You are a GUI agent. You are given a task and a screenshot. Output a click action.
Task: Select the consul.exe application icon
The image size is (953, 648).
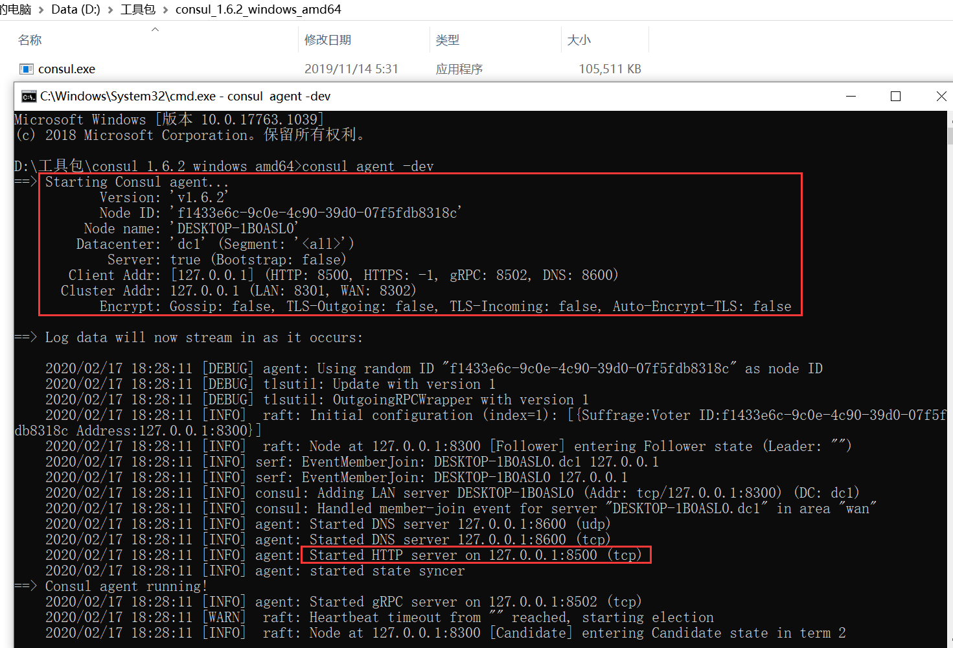tap(27, 69)
